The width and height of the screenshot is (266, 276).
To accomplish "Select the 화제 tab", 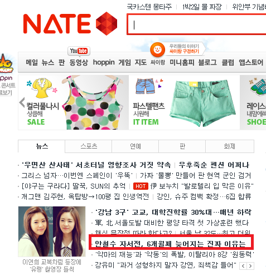I will click(230, 146).
